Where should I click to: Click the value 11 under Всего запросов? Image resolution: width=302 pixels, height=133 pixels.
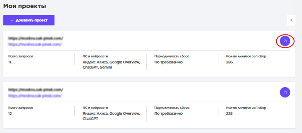point(10,62)
